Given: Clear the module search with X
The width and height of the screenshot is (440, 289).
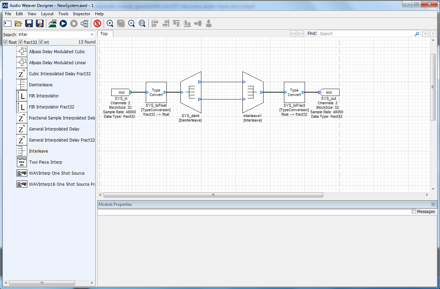Looking at the screenshot, I should tap(92, 35).
